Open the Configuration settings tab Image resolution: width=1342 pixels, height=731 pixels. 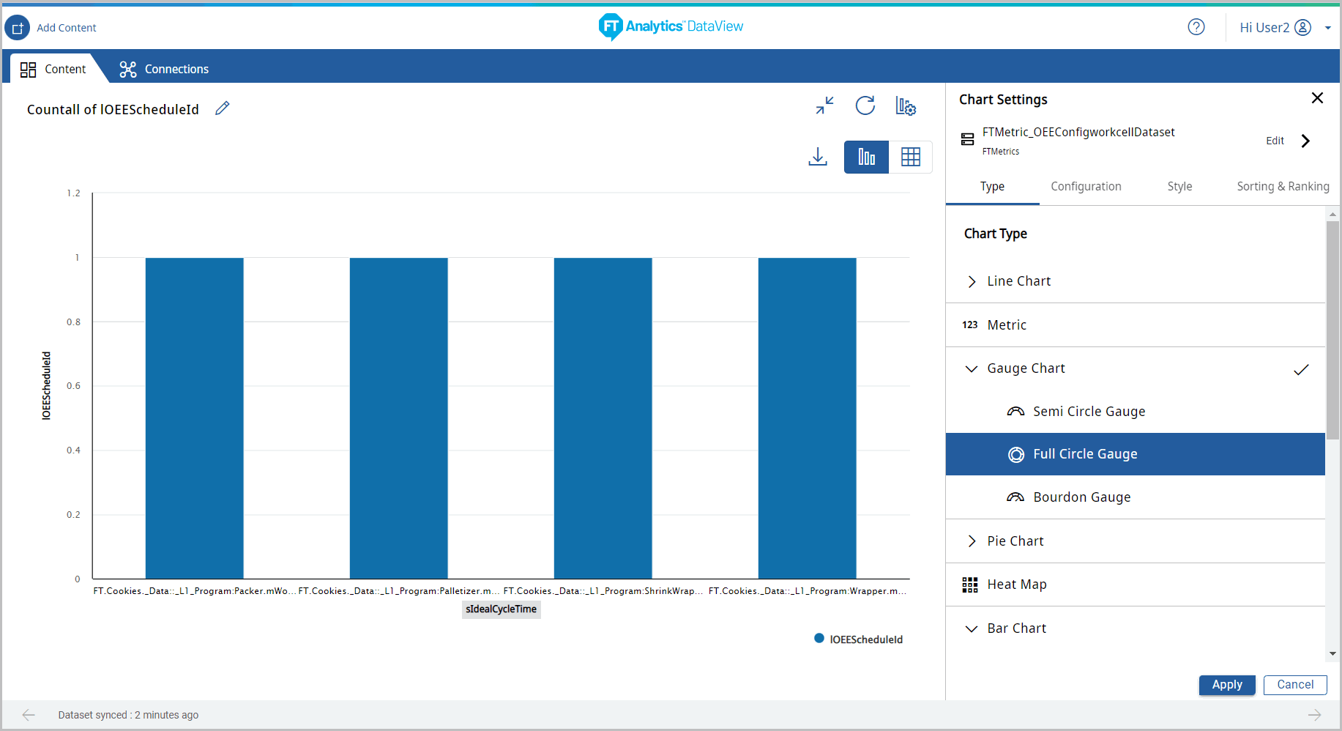tap(1086, 186)
